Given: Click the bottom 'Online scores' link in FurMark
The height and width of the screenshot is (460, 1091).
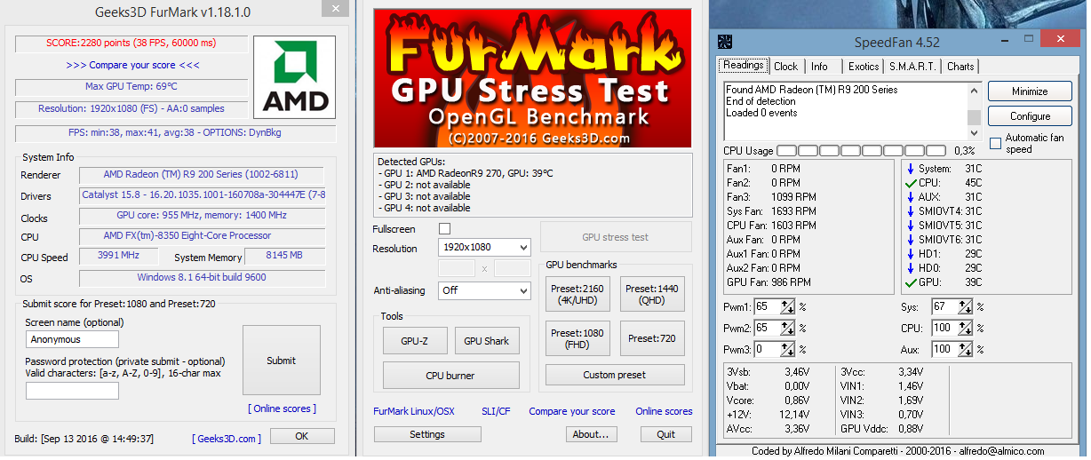Looking at the screenshot, I should [x=664, y=411].
